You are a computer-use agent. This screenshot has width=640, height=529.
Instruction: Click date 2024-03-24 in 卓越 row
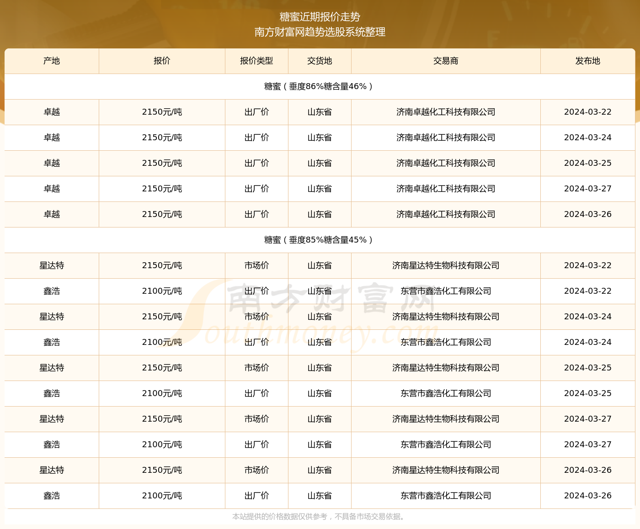pyautogui.click(x=587, y=138)
